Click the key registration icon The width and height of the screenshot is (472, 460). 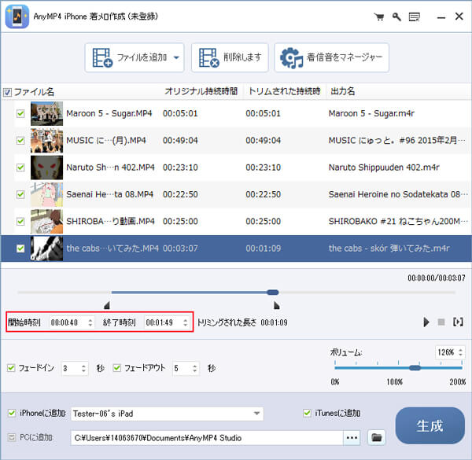point(396,17)
